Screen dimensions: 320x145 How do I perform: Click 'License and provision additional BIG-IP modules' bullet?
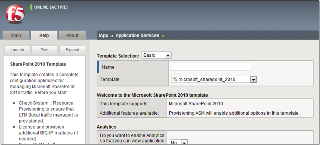point(48,133)
